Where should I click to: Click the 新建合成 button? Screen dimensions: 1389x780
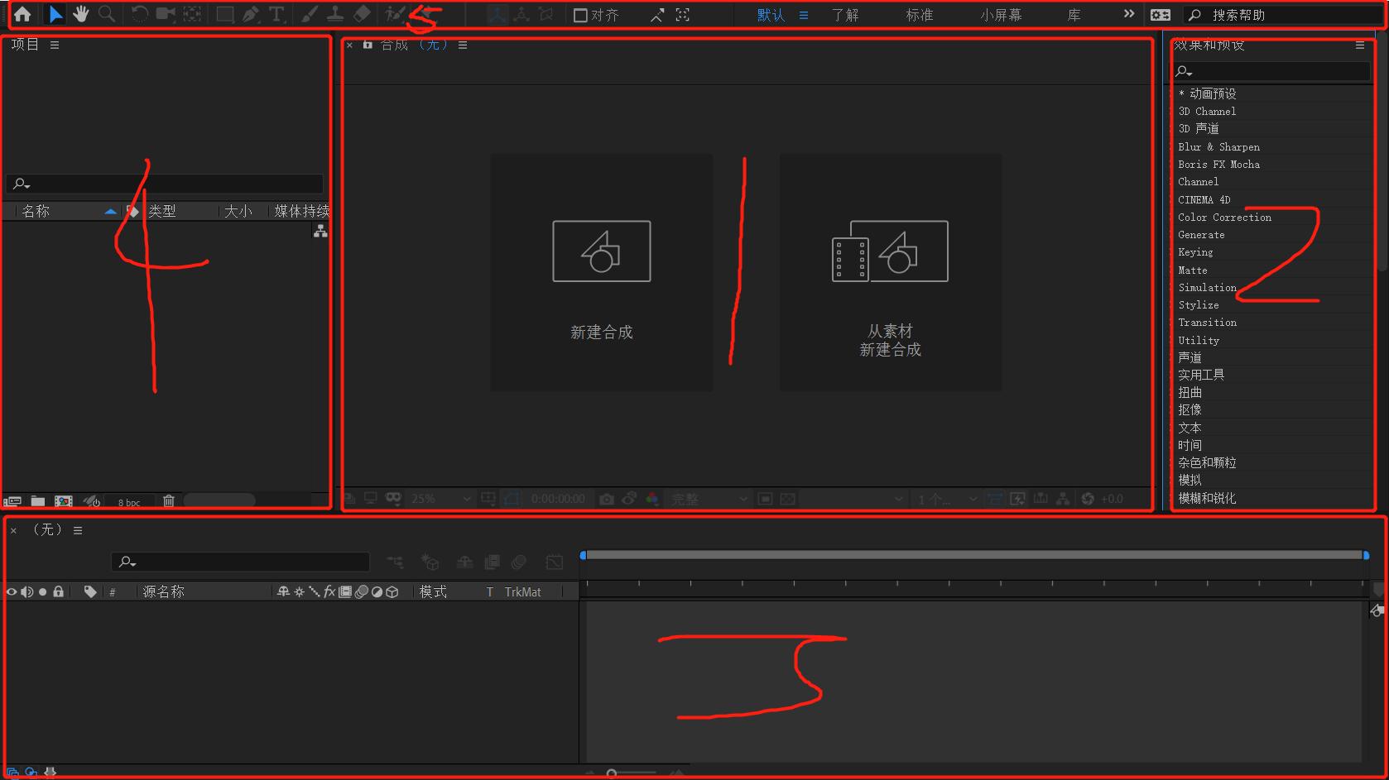602,272
